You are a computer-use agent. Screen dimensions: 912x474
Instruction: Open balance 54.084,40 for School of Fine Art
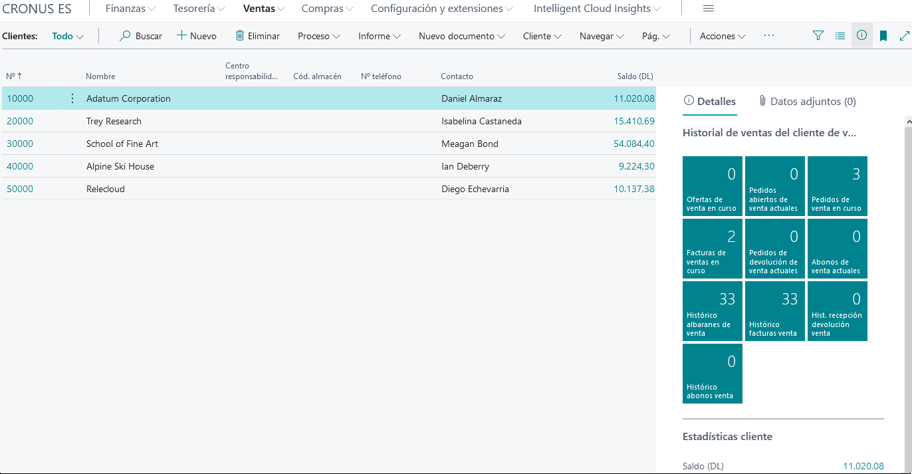point(634,144)
